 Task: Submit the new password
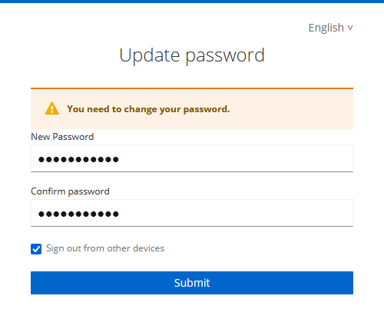pyautogui.click(x=192, y=283)
